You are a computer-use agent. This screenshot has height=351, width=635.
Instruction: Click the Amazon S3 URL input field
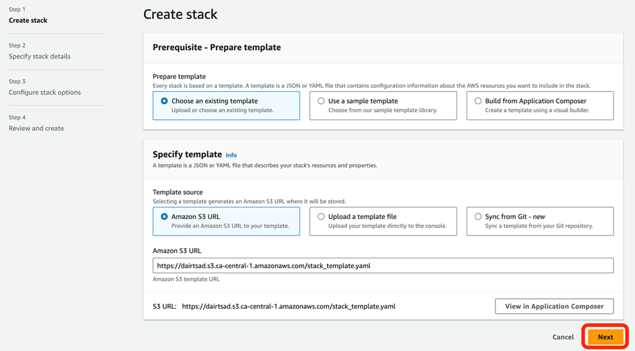point(383,266)
